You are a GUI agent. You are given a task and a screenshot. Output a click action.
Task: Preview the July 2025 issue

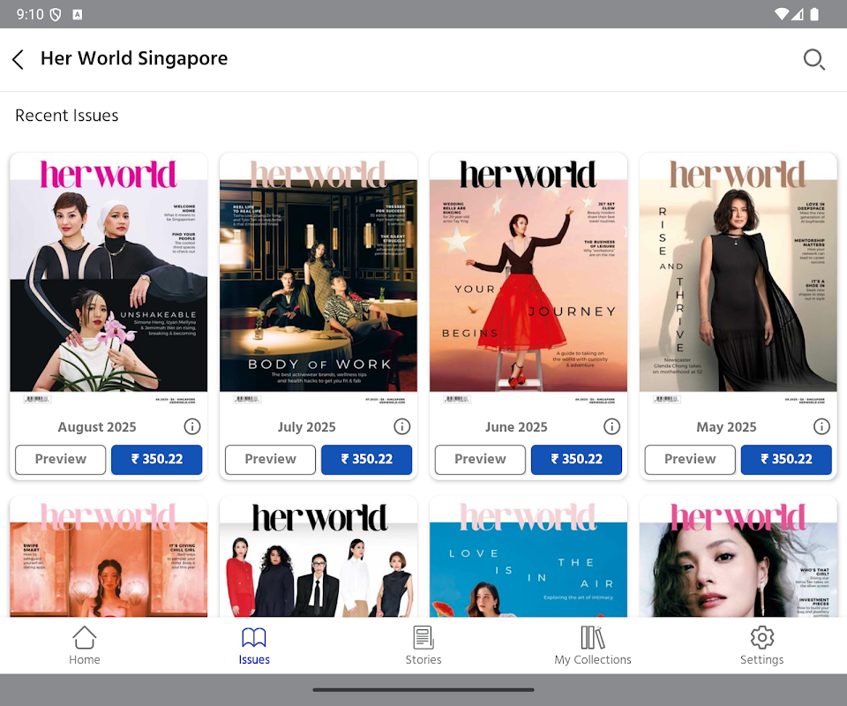pos(270,460)
